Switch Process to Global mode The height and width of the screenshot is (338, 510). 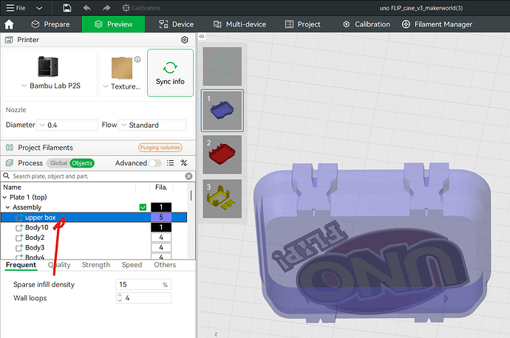point(58,163)
